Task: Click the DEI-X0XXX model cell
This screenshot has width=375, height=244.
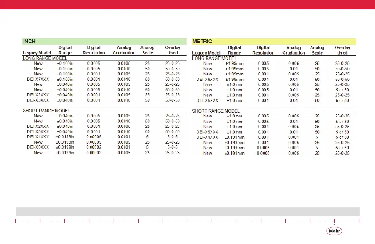Action: [38, 147]
